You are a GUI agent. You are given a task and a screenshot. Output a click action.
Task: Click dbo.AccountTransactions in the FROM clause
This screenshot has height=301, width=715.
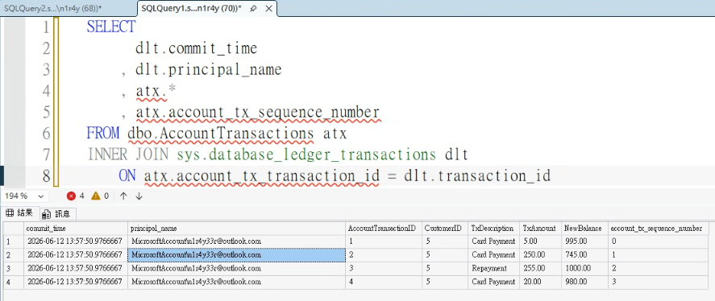pos(221,134)
